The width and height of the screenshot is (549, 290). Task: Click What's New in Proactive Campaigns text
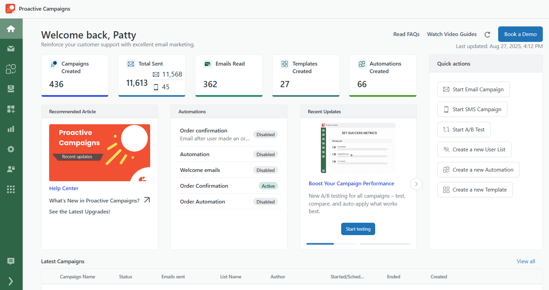click(x=94, y=200)
